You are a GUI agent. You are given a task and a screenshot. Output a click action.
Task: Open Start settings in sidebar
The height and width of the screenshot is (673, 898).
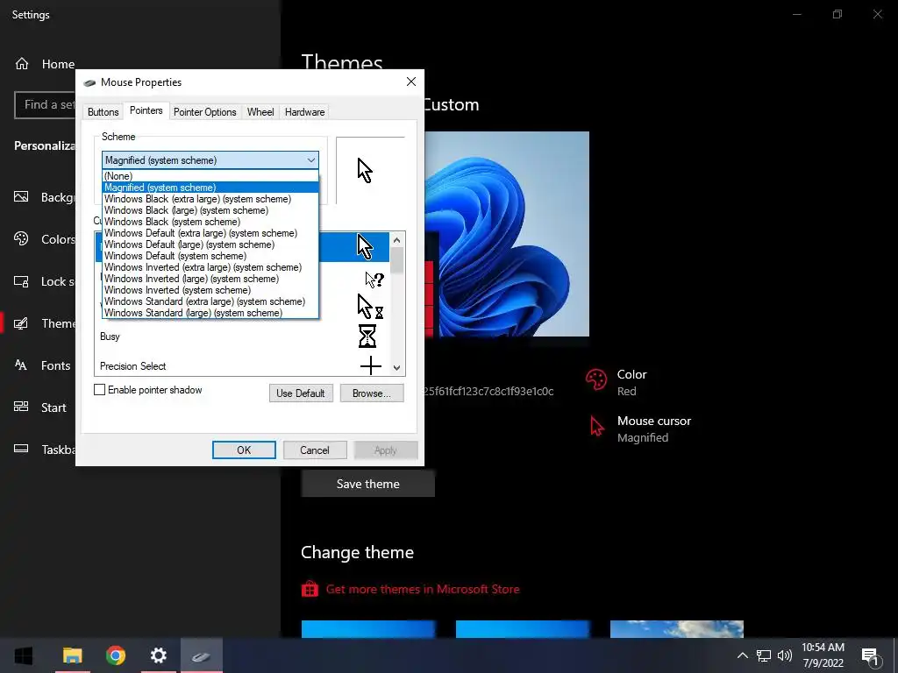(41, 407)
